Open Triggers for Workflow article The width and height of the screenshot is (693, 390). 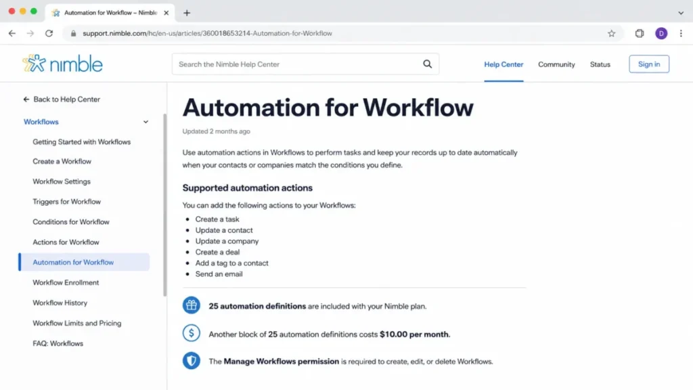[67, 202]
